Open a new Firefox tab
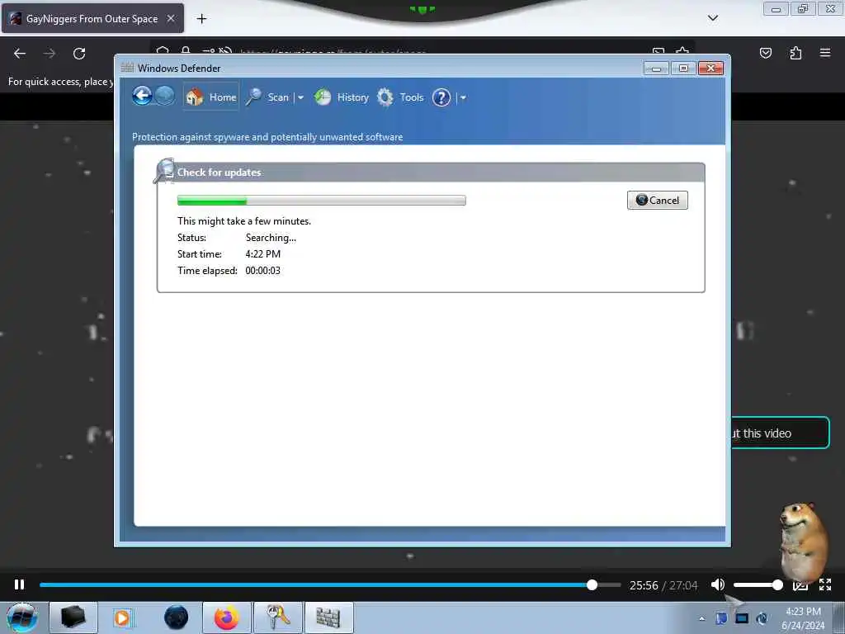845x634 pixels. [201, 19]
